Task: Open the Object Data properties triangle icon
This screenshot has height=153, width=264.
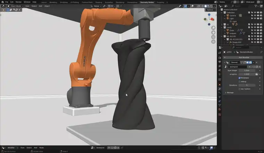Action: [x=220, y=105]
